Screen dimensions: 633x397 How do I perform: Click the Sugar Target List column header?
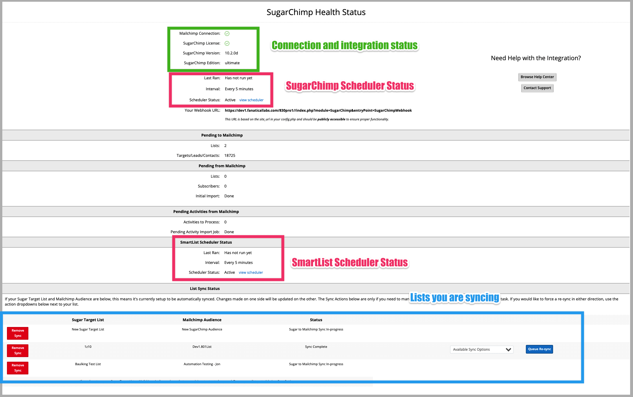click(x=88, y=320)
